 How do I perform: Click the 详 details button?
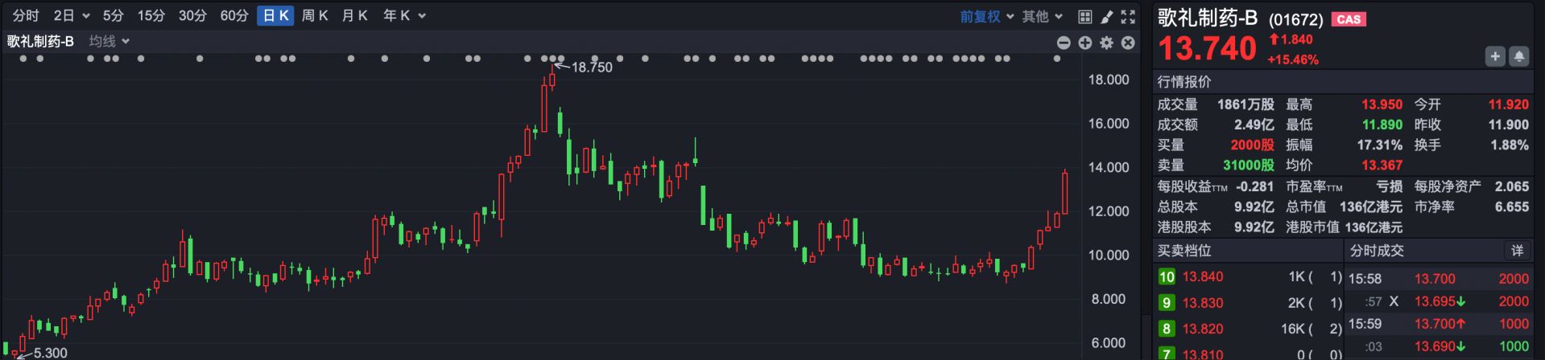[1517, 251]
